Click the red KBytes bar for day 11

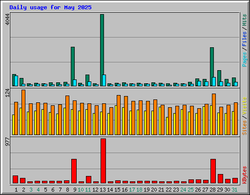pyautogui.click(x=88, y=179)
